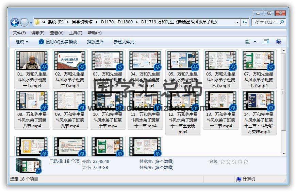Click 新建文件夹 button
This screenshot has height=192, width=296.
point(124,42)
